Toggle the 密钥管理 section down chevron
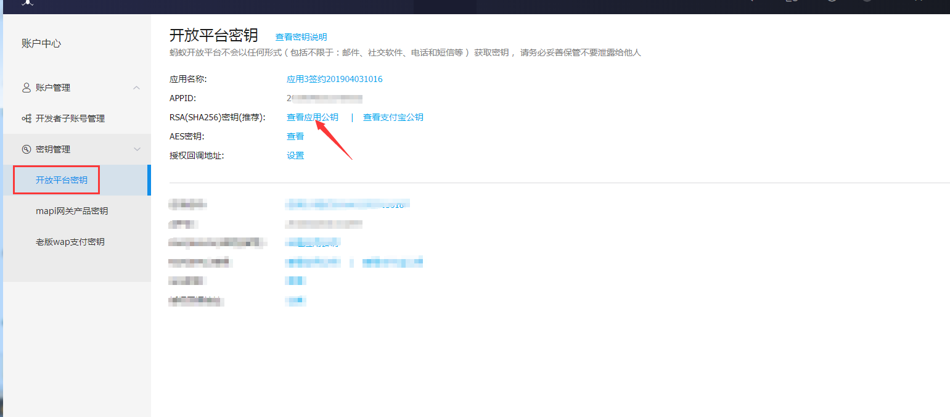The image size is (950, 417). tap(137, 149)
